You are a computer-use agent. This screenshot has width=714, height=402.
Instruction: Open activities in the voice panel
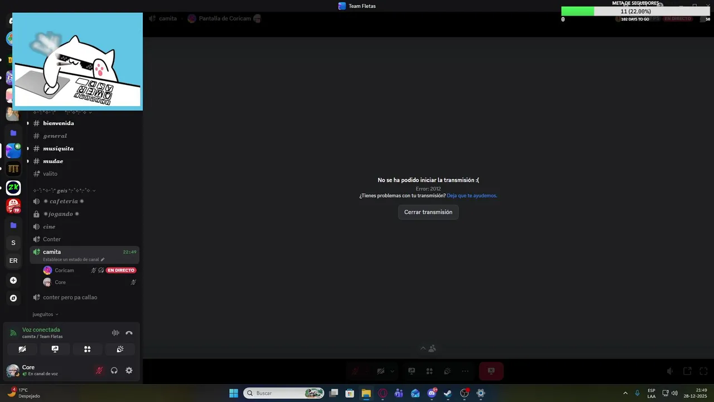87,349
